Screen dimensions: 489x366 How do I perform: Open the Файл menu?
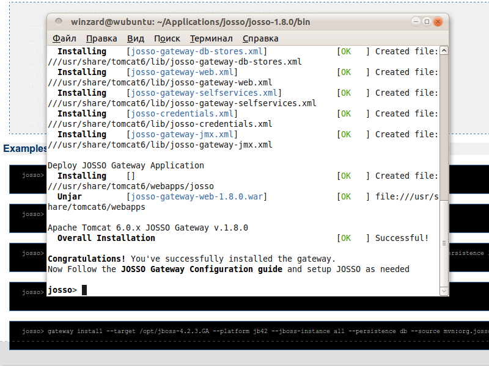coord(64,38)
